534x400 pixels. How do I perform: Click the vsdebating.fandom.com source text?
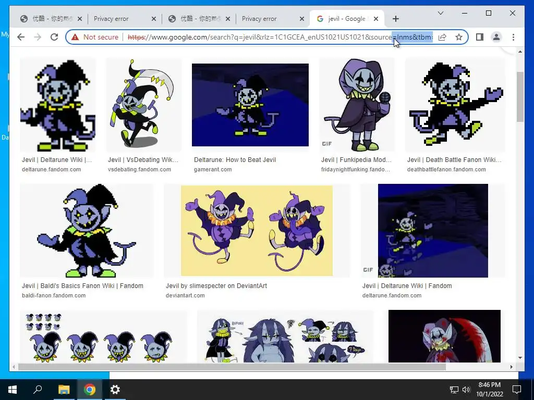(140, 169)
